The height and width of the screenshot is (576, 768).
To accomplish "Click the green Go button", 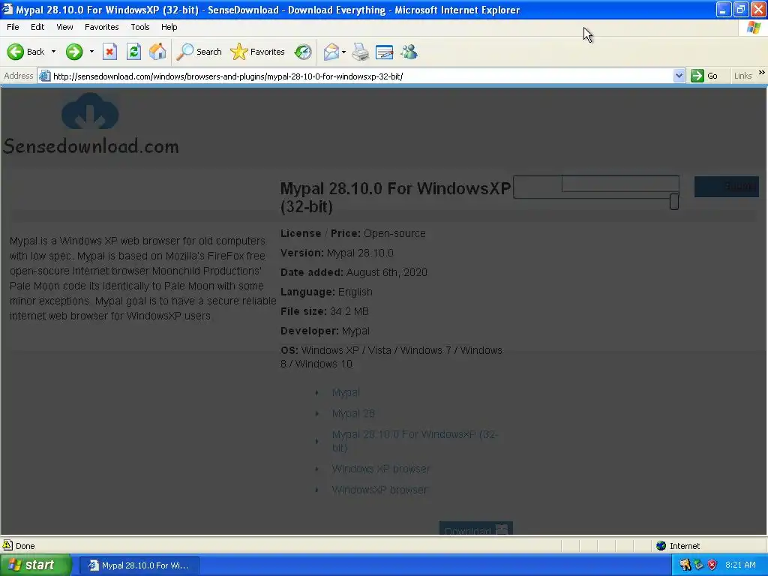I will (704, 76).
